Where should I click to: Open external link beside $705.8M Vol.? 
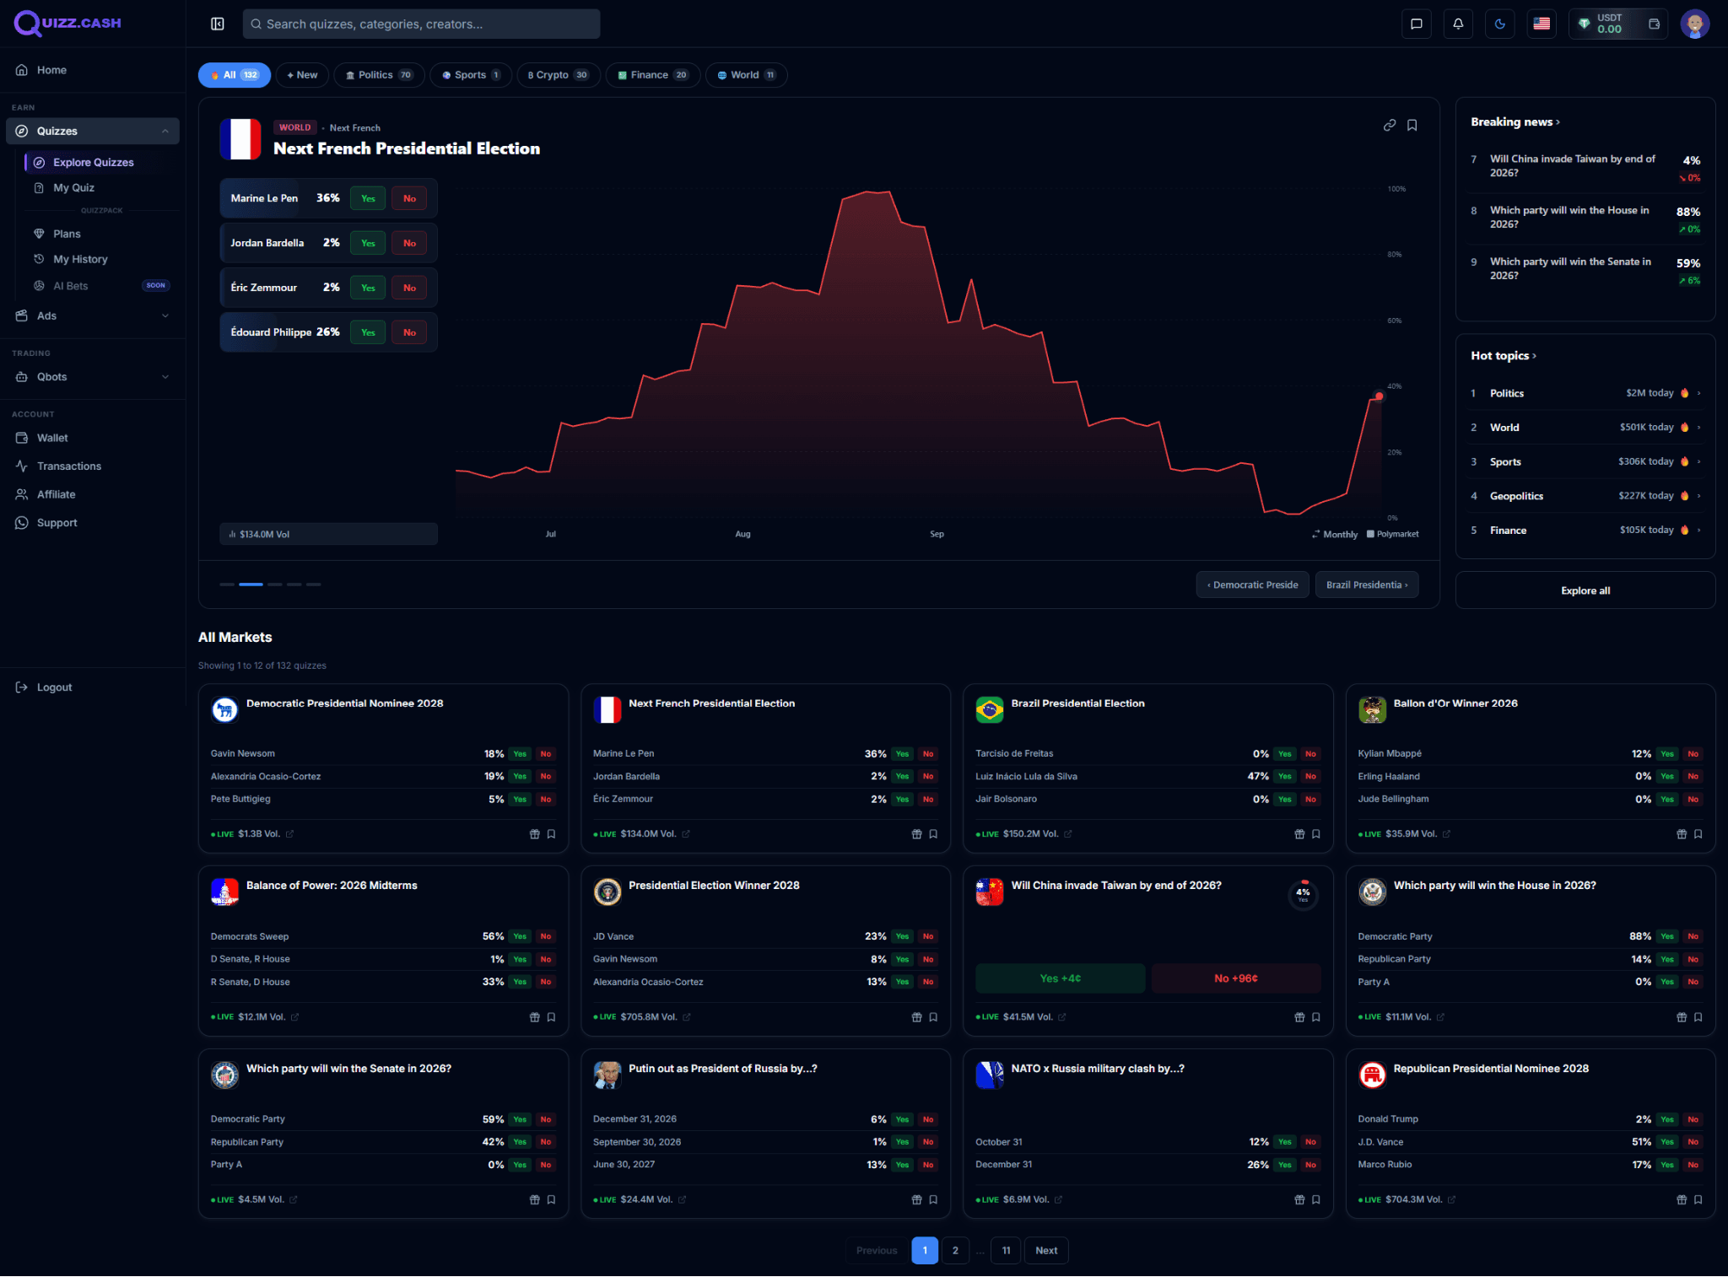coord(687,1017)
